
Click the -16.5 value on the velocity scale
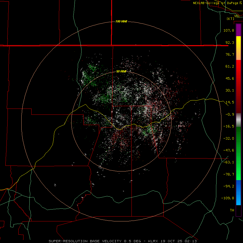coord(229,126)
